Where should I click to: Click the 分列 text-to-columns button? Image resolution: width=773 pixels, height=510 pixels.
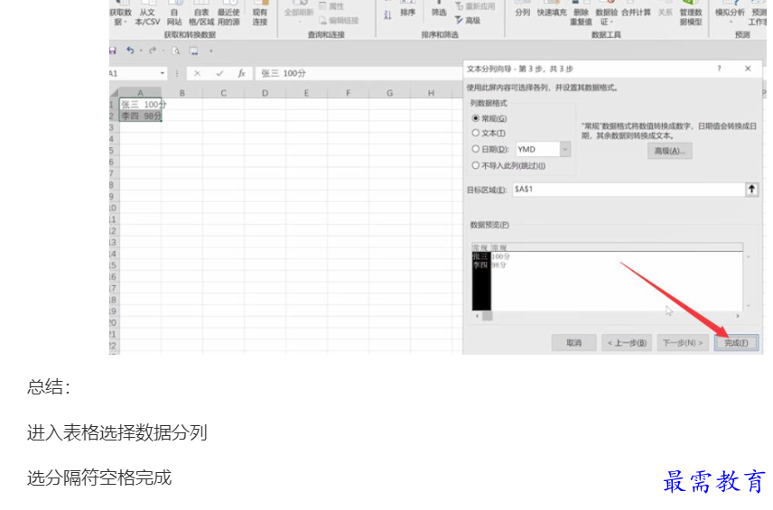coord(522,11)
